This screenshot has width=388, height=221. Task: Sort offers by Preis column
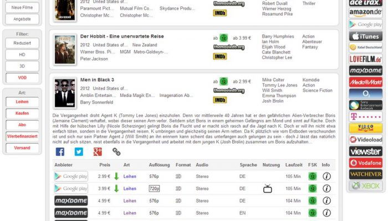pyautogui.click(x=105, y=165)
